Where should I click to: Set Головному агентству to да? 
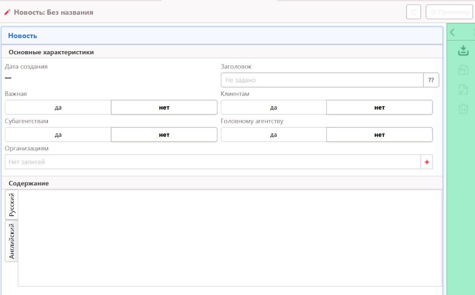(273, 135)
